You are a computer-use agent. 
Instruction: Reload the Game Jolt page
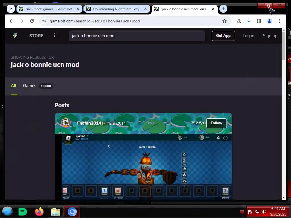[x=32, y=21]
